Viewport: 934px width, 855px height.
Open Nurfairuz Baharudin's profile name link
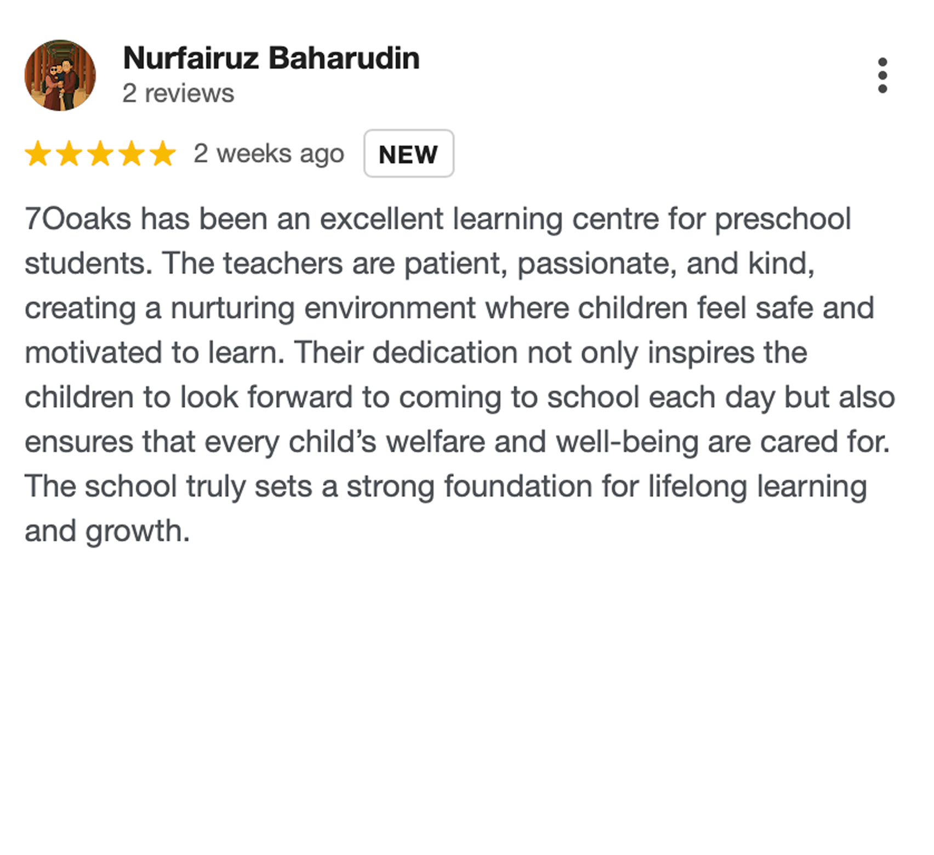click(x=271, y=58)
